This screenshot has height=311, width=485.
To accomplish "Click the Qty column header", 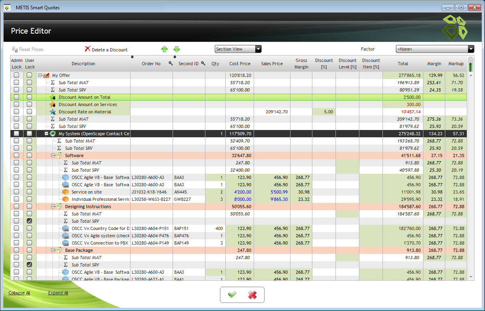I will pyautogui.click(x=215, y=64).
